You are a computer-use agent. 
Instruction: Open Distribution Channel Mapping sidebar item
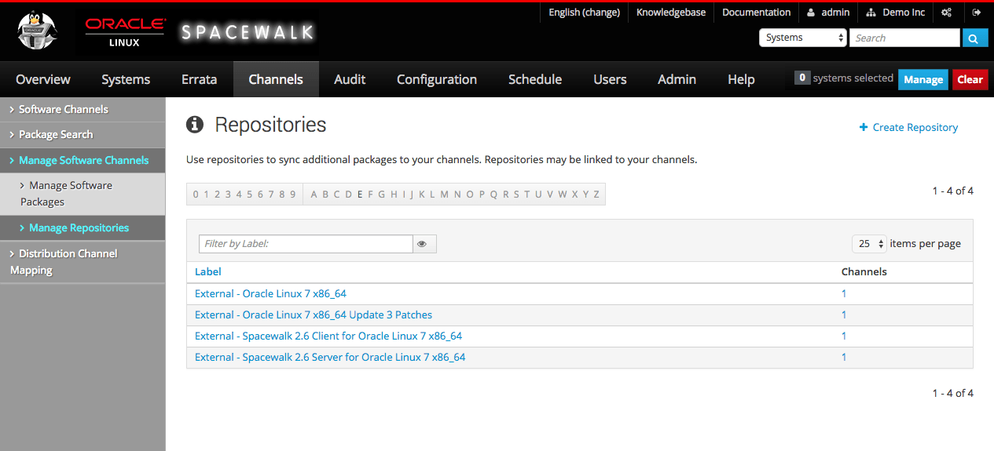tap(83, 262)
